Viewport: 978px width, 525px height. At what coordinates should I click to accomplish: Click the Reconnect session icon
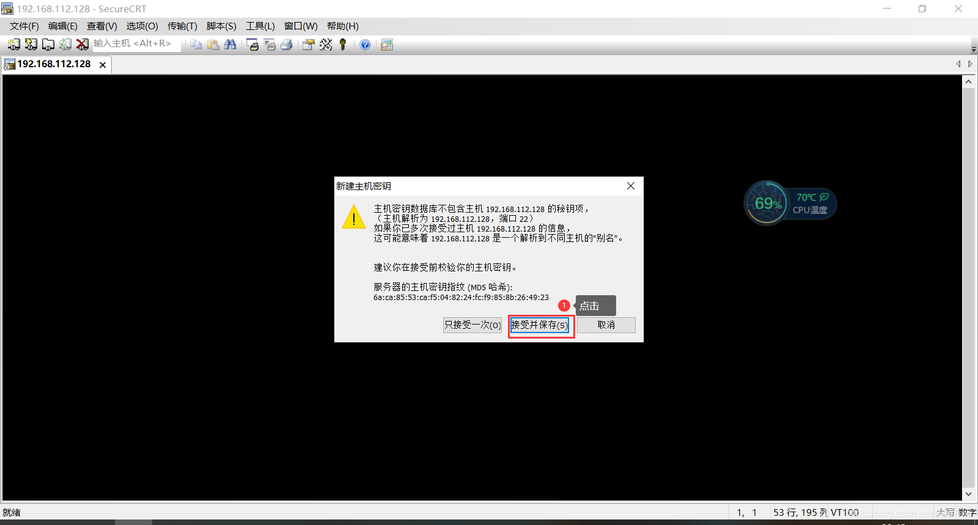65,45
